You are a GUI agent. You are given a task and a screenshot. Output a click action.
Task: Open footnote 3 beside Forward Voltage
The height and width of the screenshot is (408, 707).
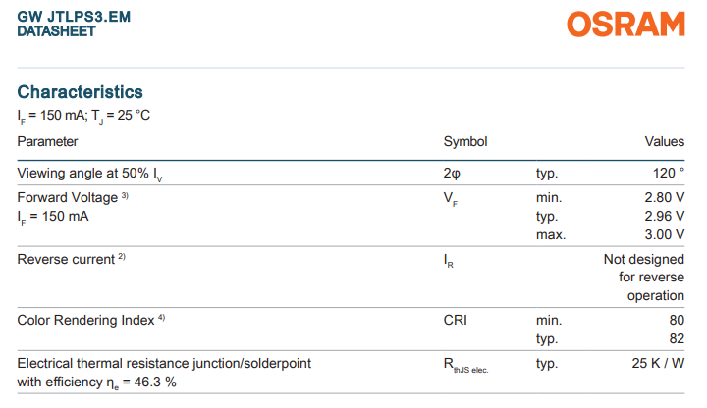[125, 196]
